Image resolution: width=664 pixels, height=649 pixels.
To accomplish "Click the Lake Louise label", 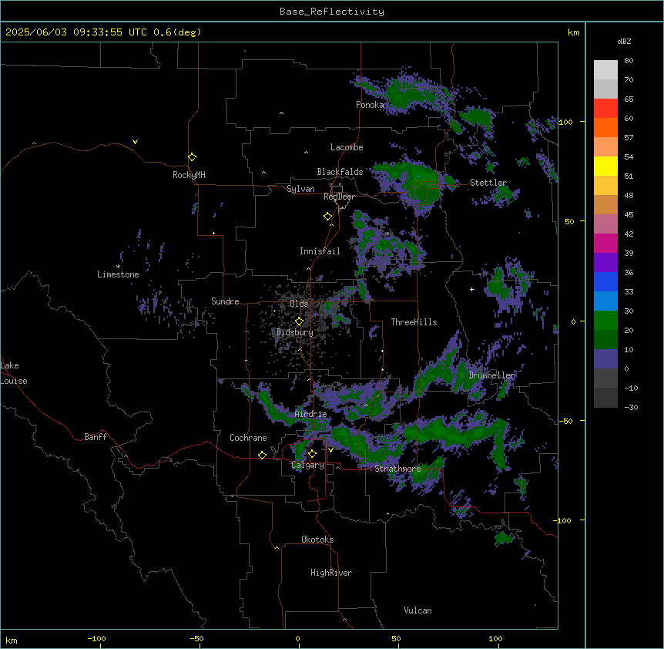I will pyautogui.click(x=14, y=373).
